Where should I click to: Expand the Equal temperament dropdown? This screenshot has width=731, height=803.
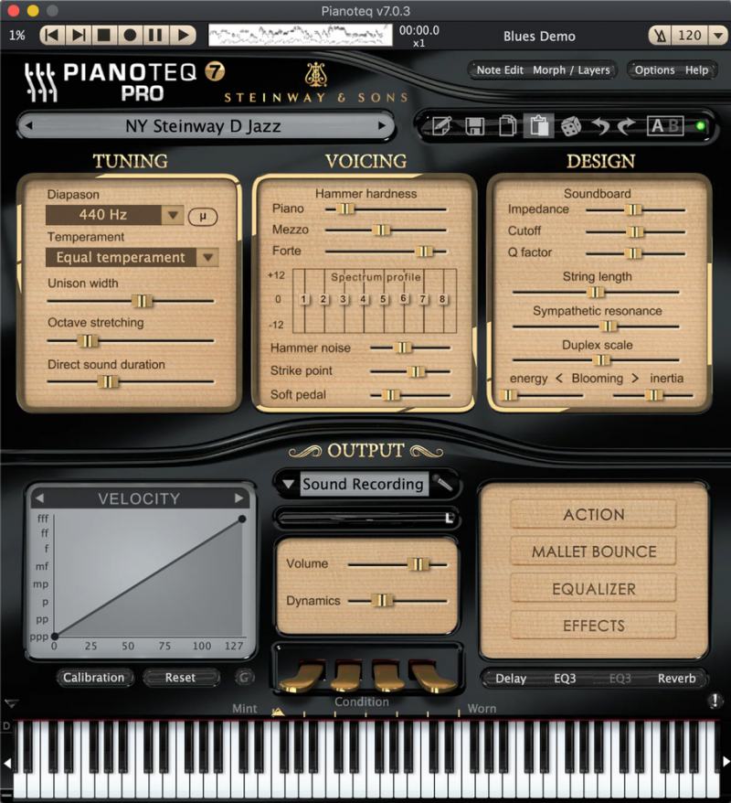tap(207, 257)
